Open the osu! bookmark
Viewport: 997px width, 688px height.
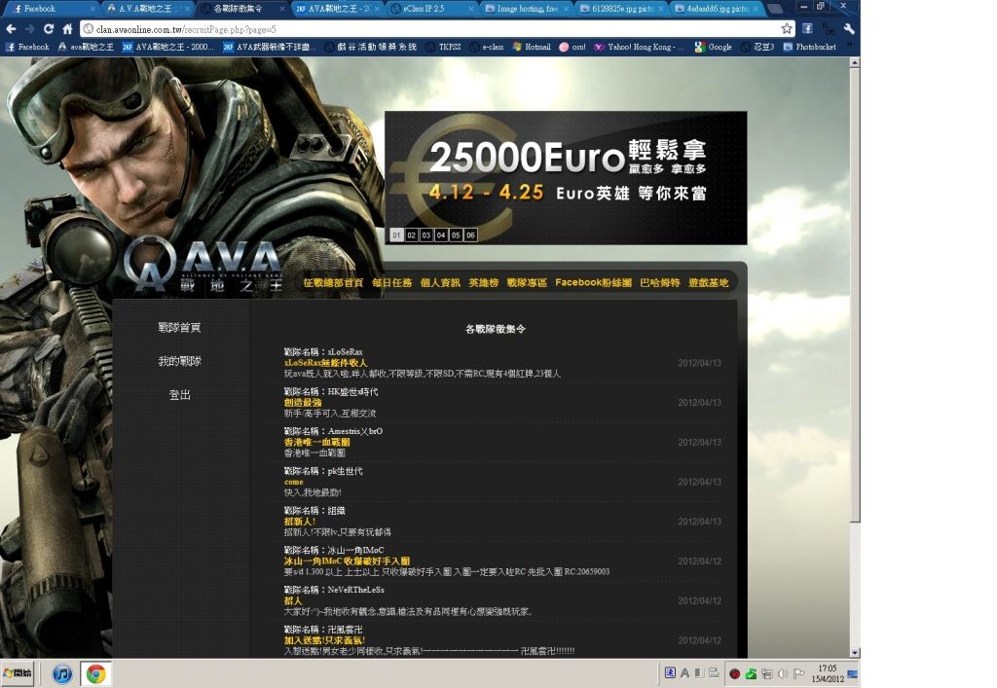[x=572, y=47]
